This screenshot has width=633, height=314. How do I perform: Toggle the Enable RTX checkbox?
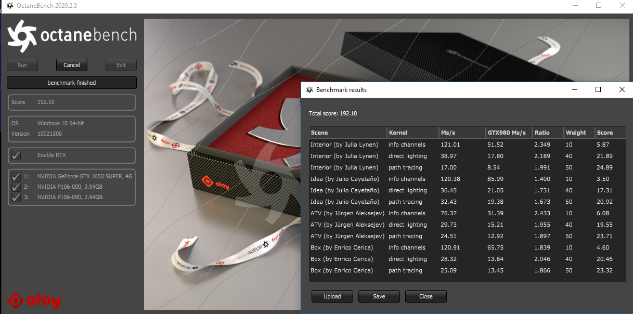[x=16, y=155]
